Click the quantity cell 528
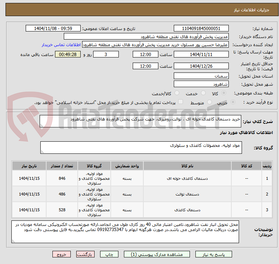 tap(62, 210)
